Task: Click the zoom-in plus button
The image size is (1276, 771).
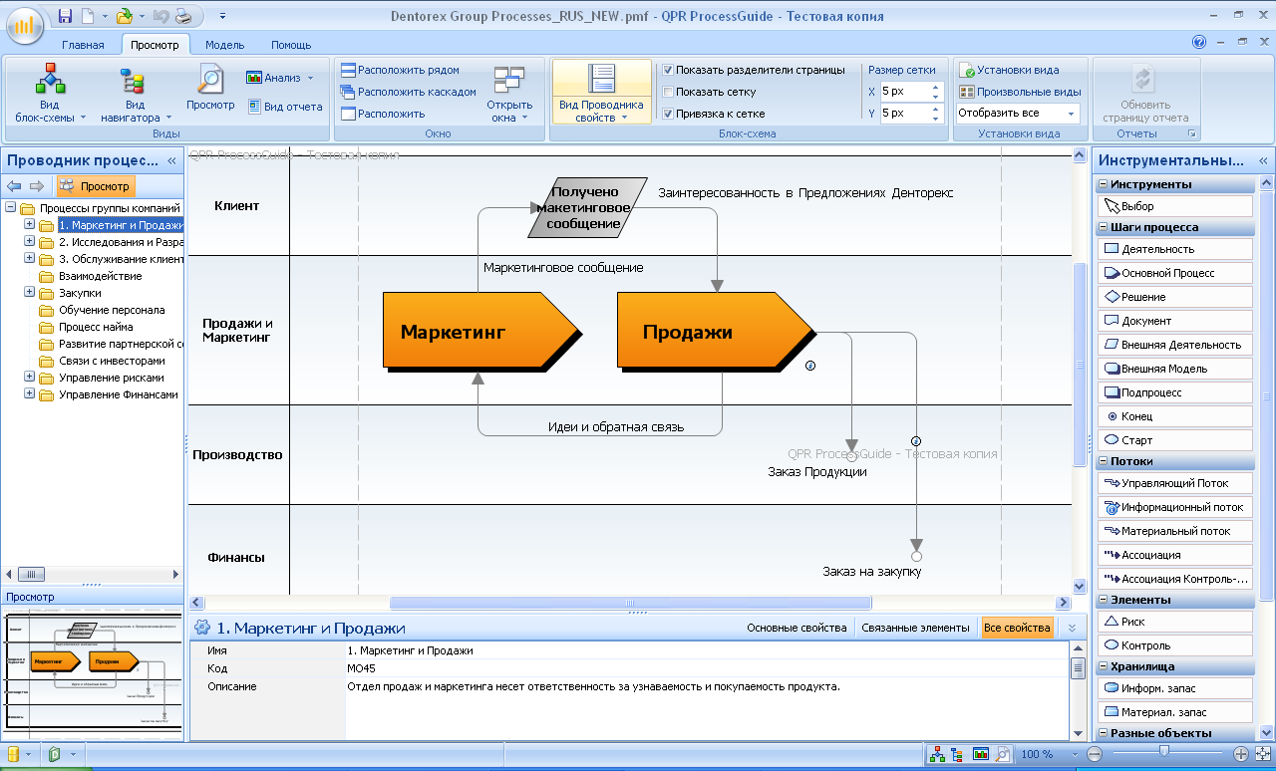Action: point(1240,754)
